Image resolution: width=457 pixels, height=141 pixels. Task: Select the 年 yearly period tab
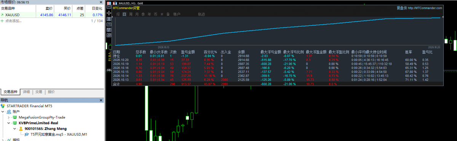pos(149,14)
